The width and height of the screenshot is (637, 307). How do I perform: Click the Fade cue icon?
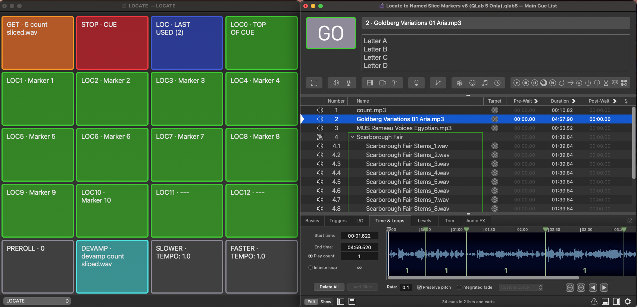[x=438, y=83]
